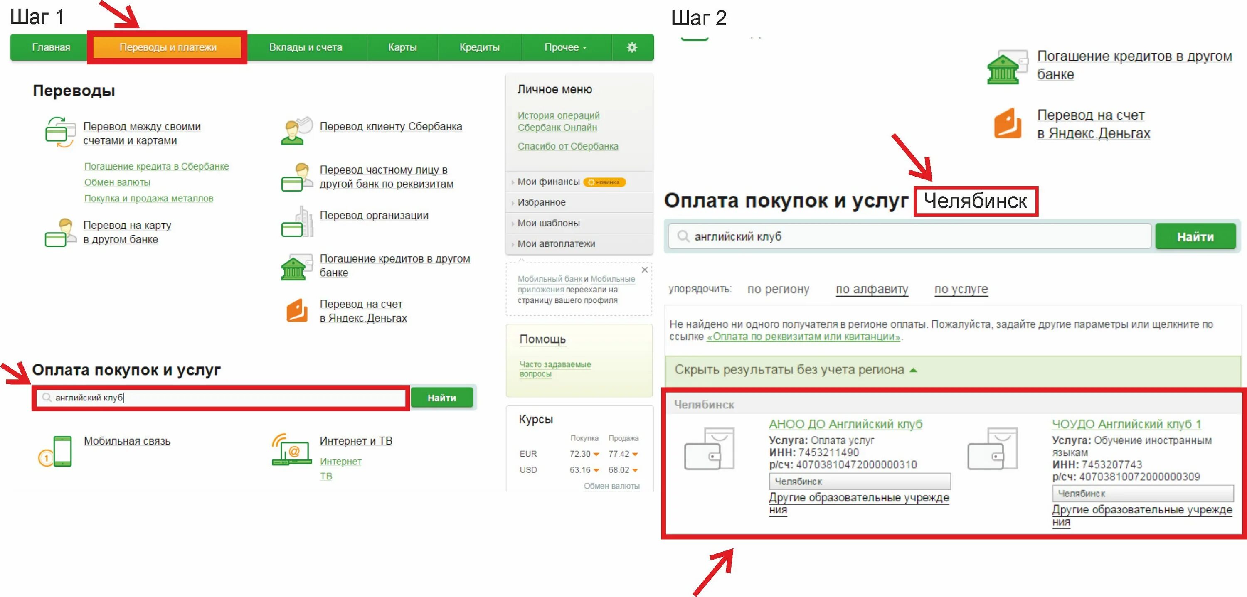
Task: Open Спасибо от Сбербанка link
Action: coord(568,146)
